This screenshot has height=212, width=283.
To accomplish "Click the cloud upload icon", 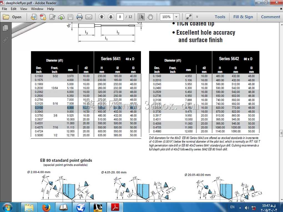I will coord(61,17).
